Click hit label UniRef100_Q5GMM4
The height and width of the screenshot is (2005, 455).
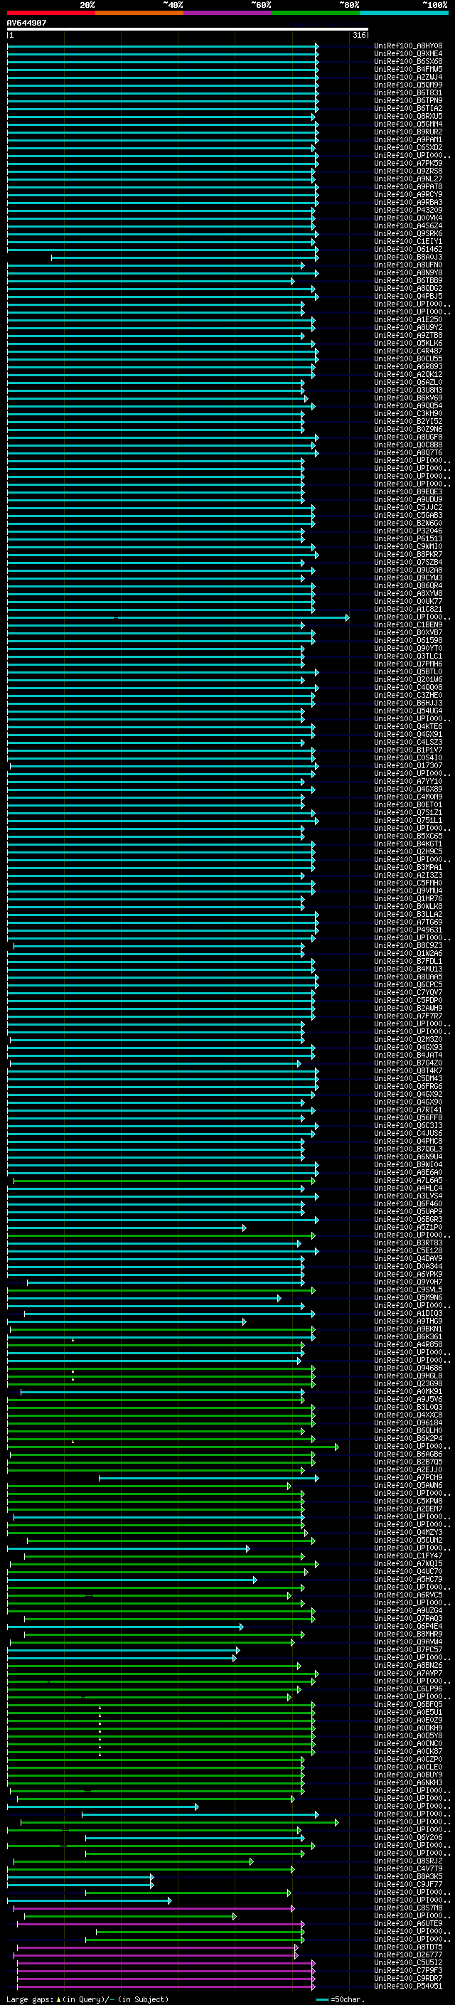click(408, 124)
